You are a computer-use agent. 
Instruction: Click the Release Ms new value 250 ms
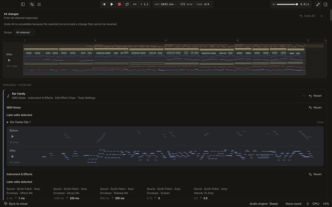(120, 198)
